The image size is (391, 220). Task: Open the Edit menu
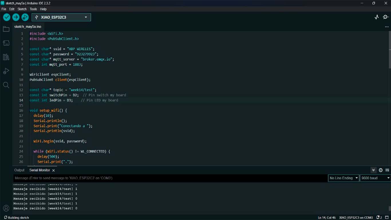(12, 9)
